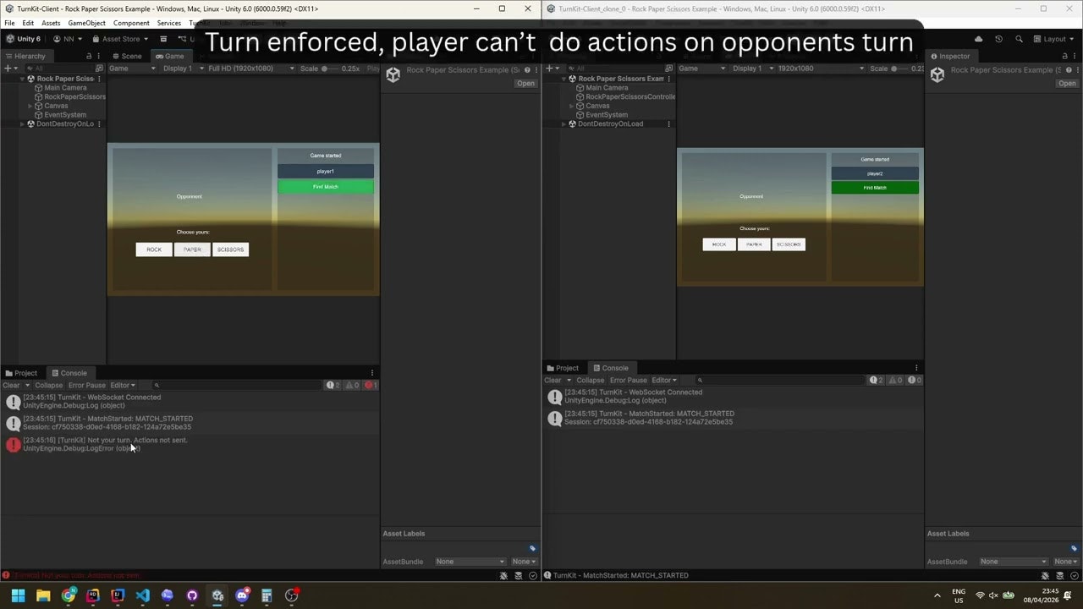
Task: Focus the left Hierarchy search field
Action: pos(59,69)
